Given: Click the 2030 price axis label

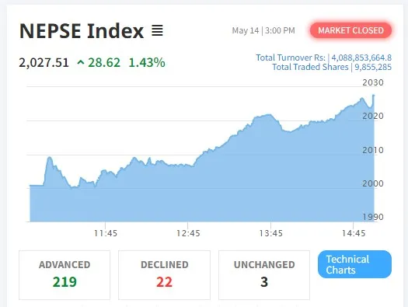Looking at the screenshot, I should click(373, 82).
